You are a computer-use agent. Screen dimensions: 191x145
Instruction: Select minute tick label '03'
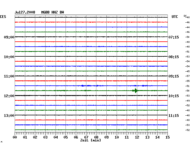45,137
